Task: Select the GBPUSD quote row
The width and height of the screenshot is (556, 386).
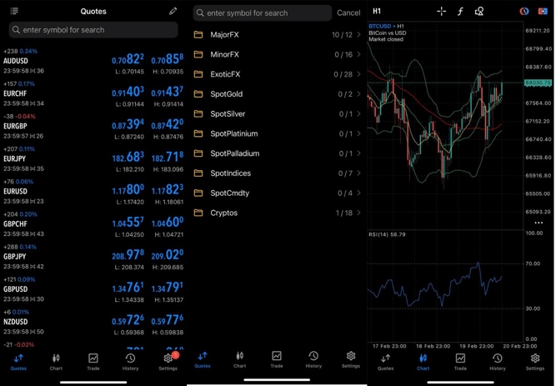Action: [93, 289]
